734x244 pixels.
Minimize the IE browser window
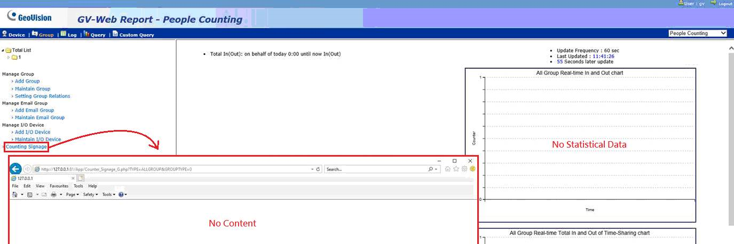point(439,160)
